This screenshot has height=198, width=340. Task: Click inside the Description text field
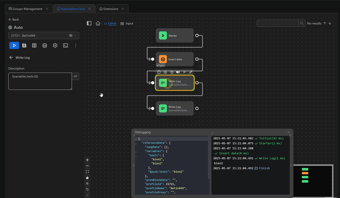coord(40,81)
